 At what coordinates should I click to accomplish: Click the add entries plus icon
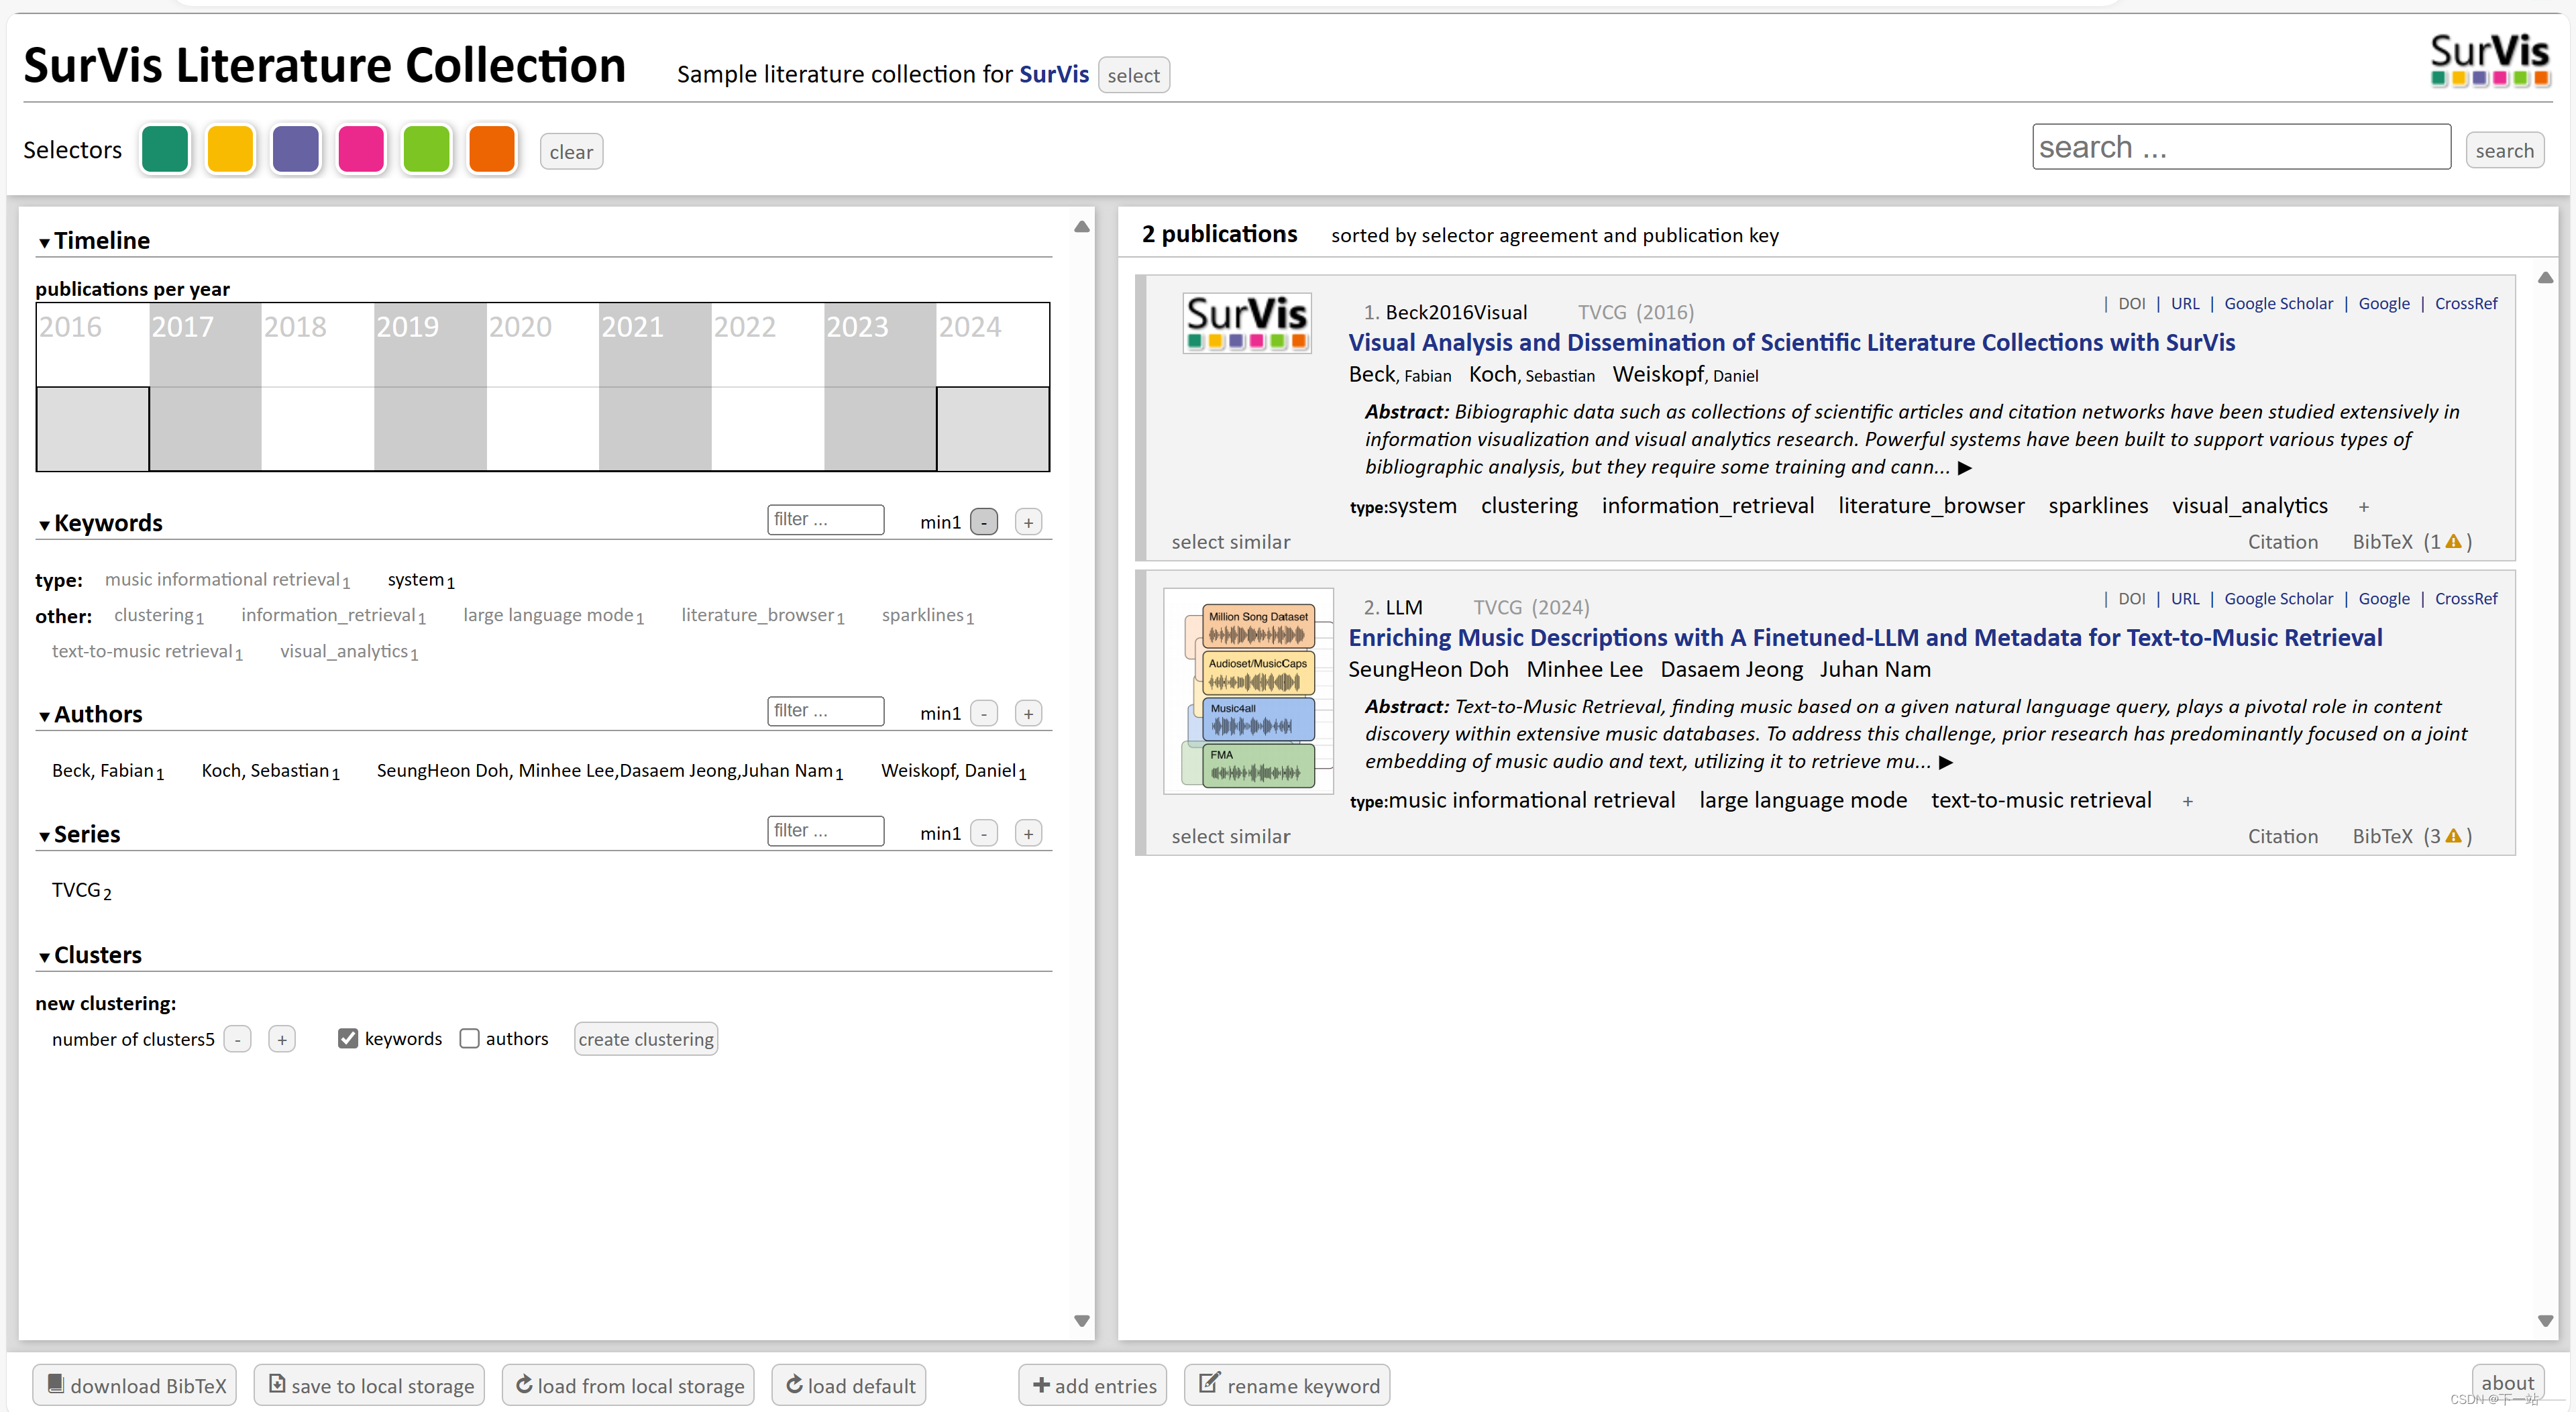pos(1041,1385)
